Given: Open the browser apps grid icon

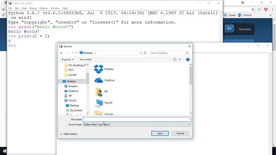Looking at the screenshot, I should pos(3,15).
